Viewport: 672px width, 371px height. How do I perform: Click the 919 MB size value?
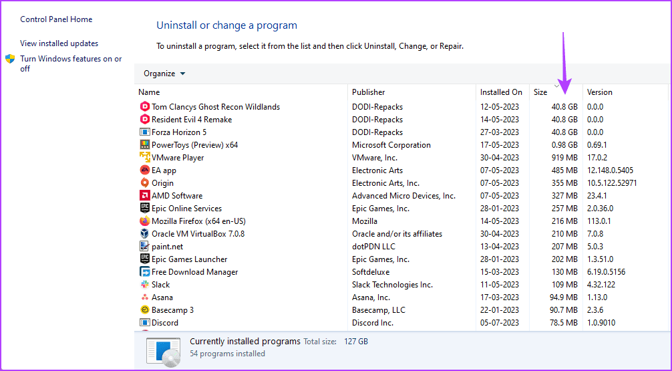click(564, 157)
